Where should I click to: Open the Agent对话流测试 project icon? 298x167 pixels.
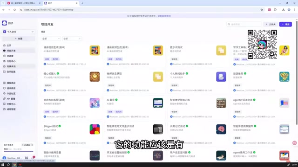click(x=284, y=103)
